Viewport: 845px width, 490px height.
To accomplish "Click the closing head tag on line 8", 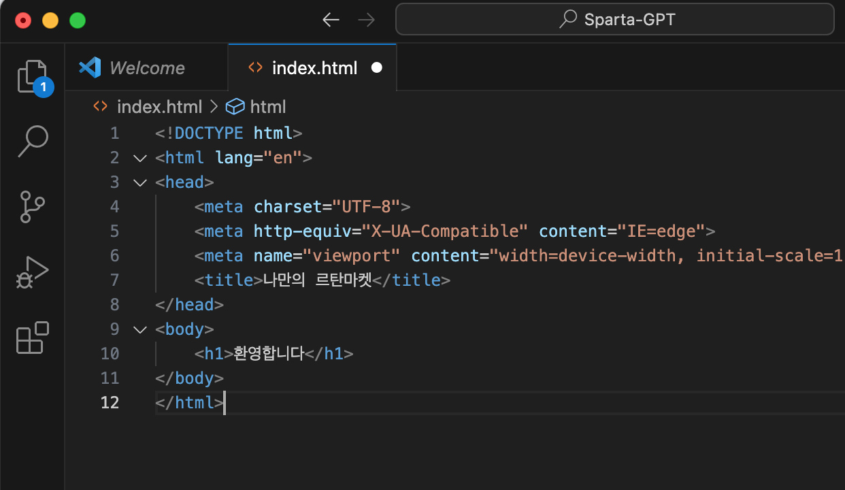I will pos(189,305).
